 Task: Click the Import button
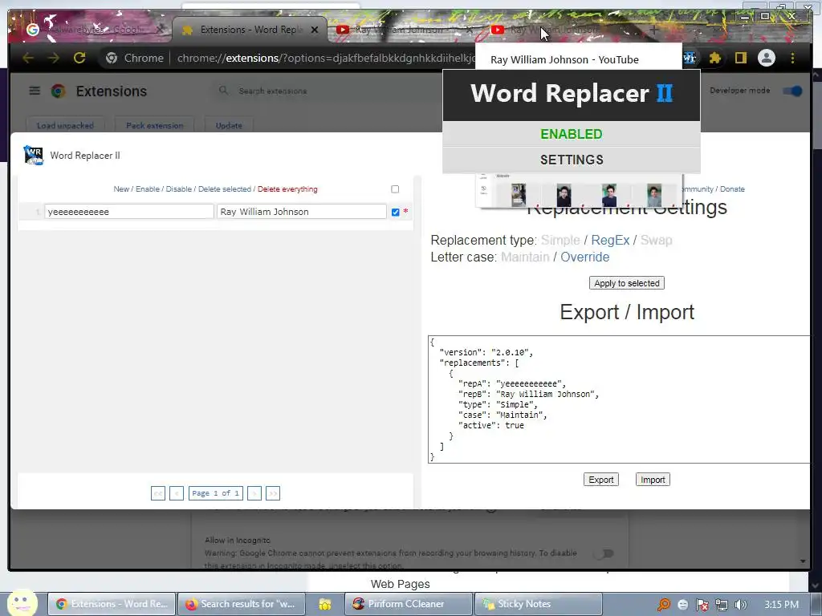[x=653, y=480]
